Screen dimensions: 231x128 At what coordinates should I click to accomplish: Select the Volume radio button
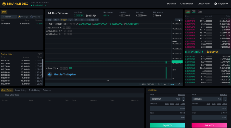(31, 17)
